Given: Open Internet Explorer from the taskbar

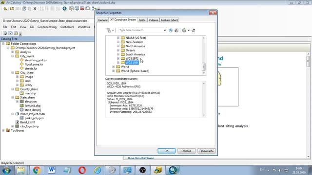Looking at the screenshot, I should coord(97,170).
